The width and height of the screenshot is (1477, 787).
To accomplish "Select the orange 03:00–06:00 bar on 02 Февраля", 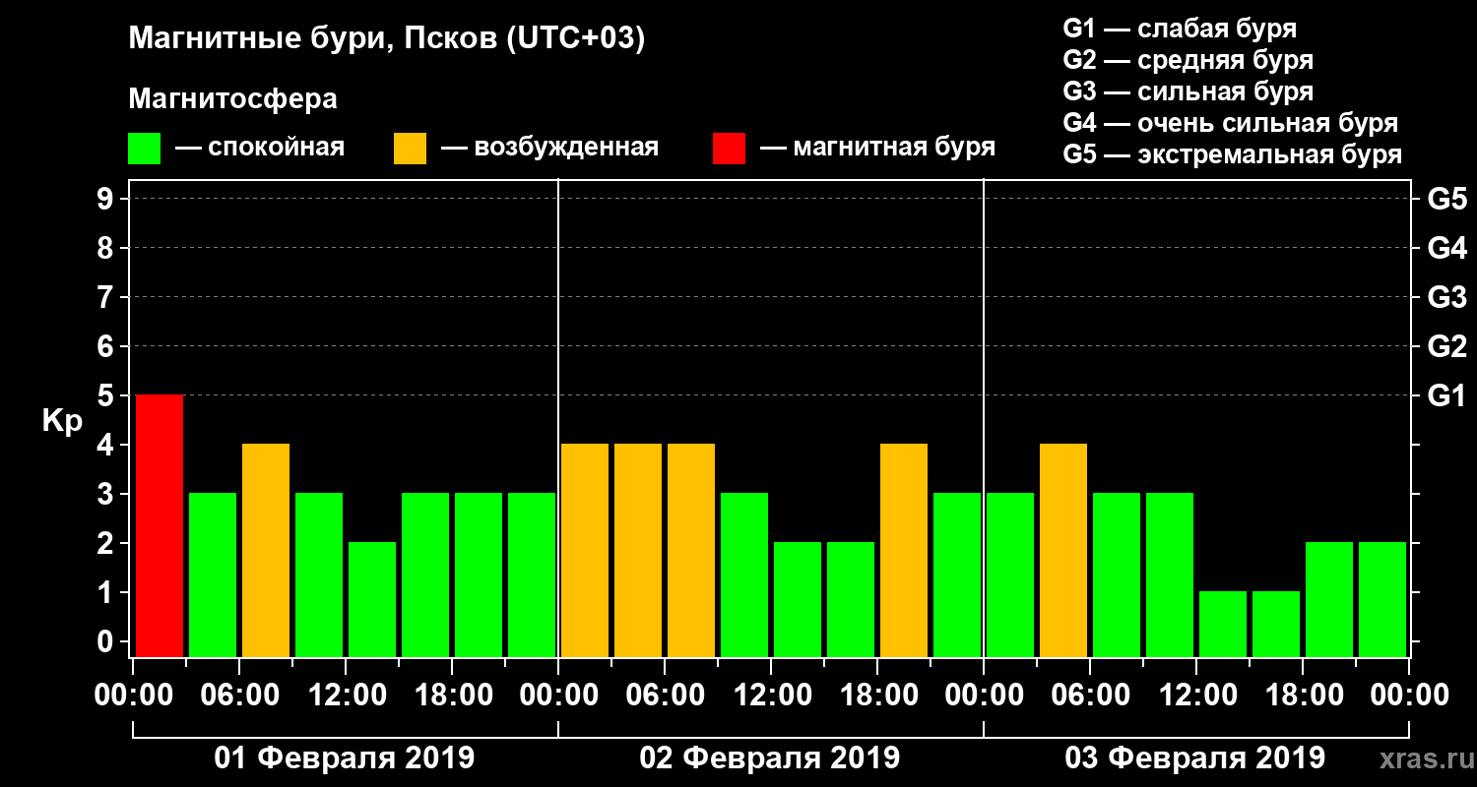I will [638, 550].
